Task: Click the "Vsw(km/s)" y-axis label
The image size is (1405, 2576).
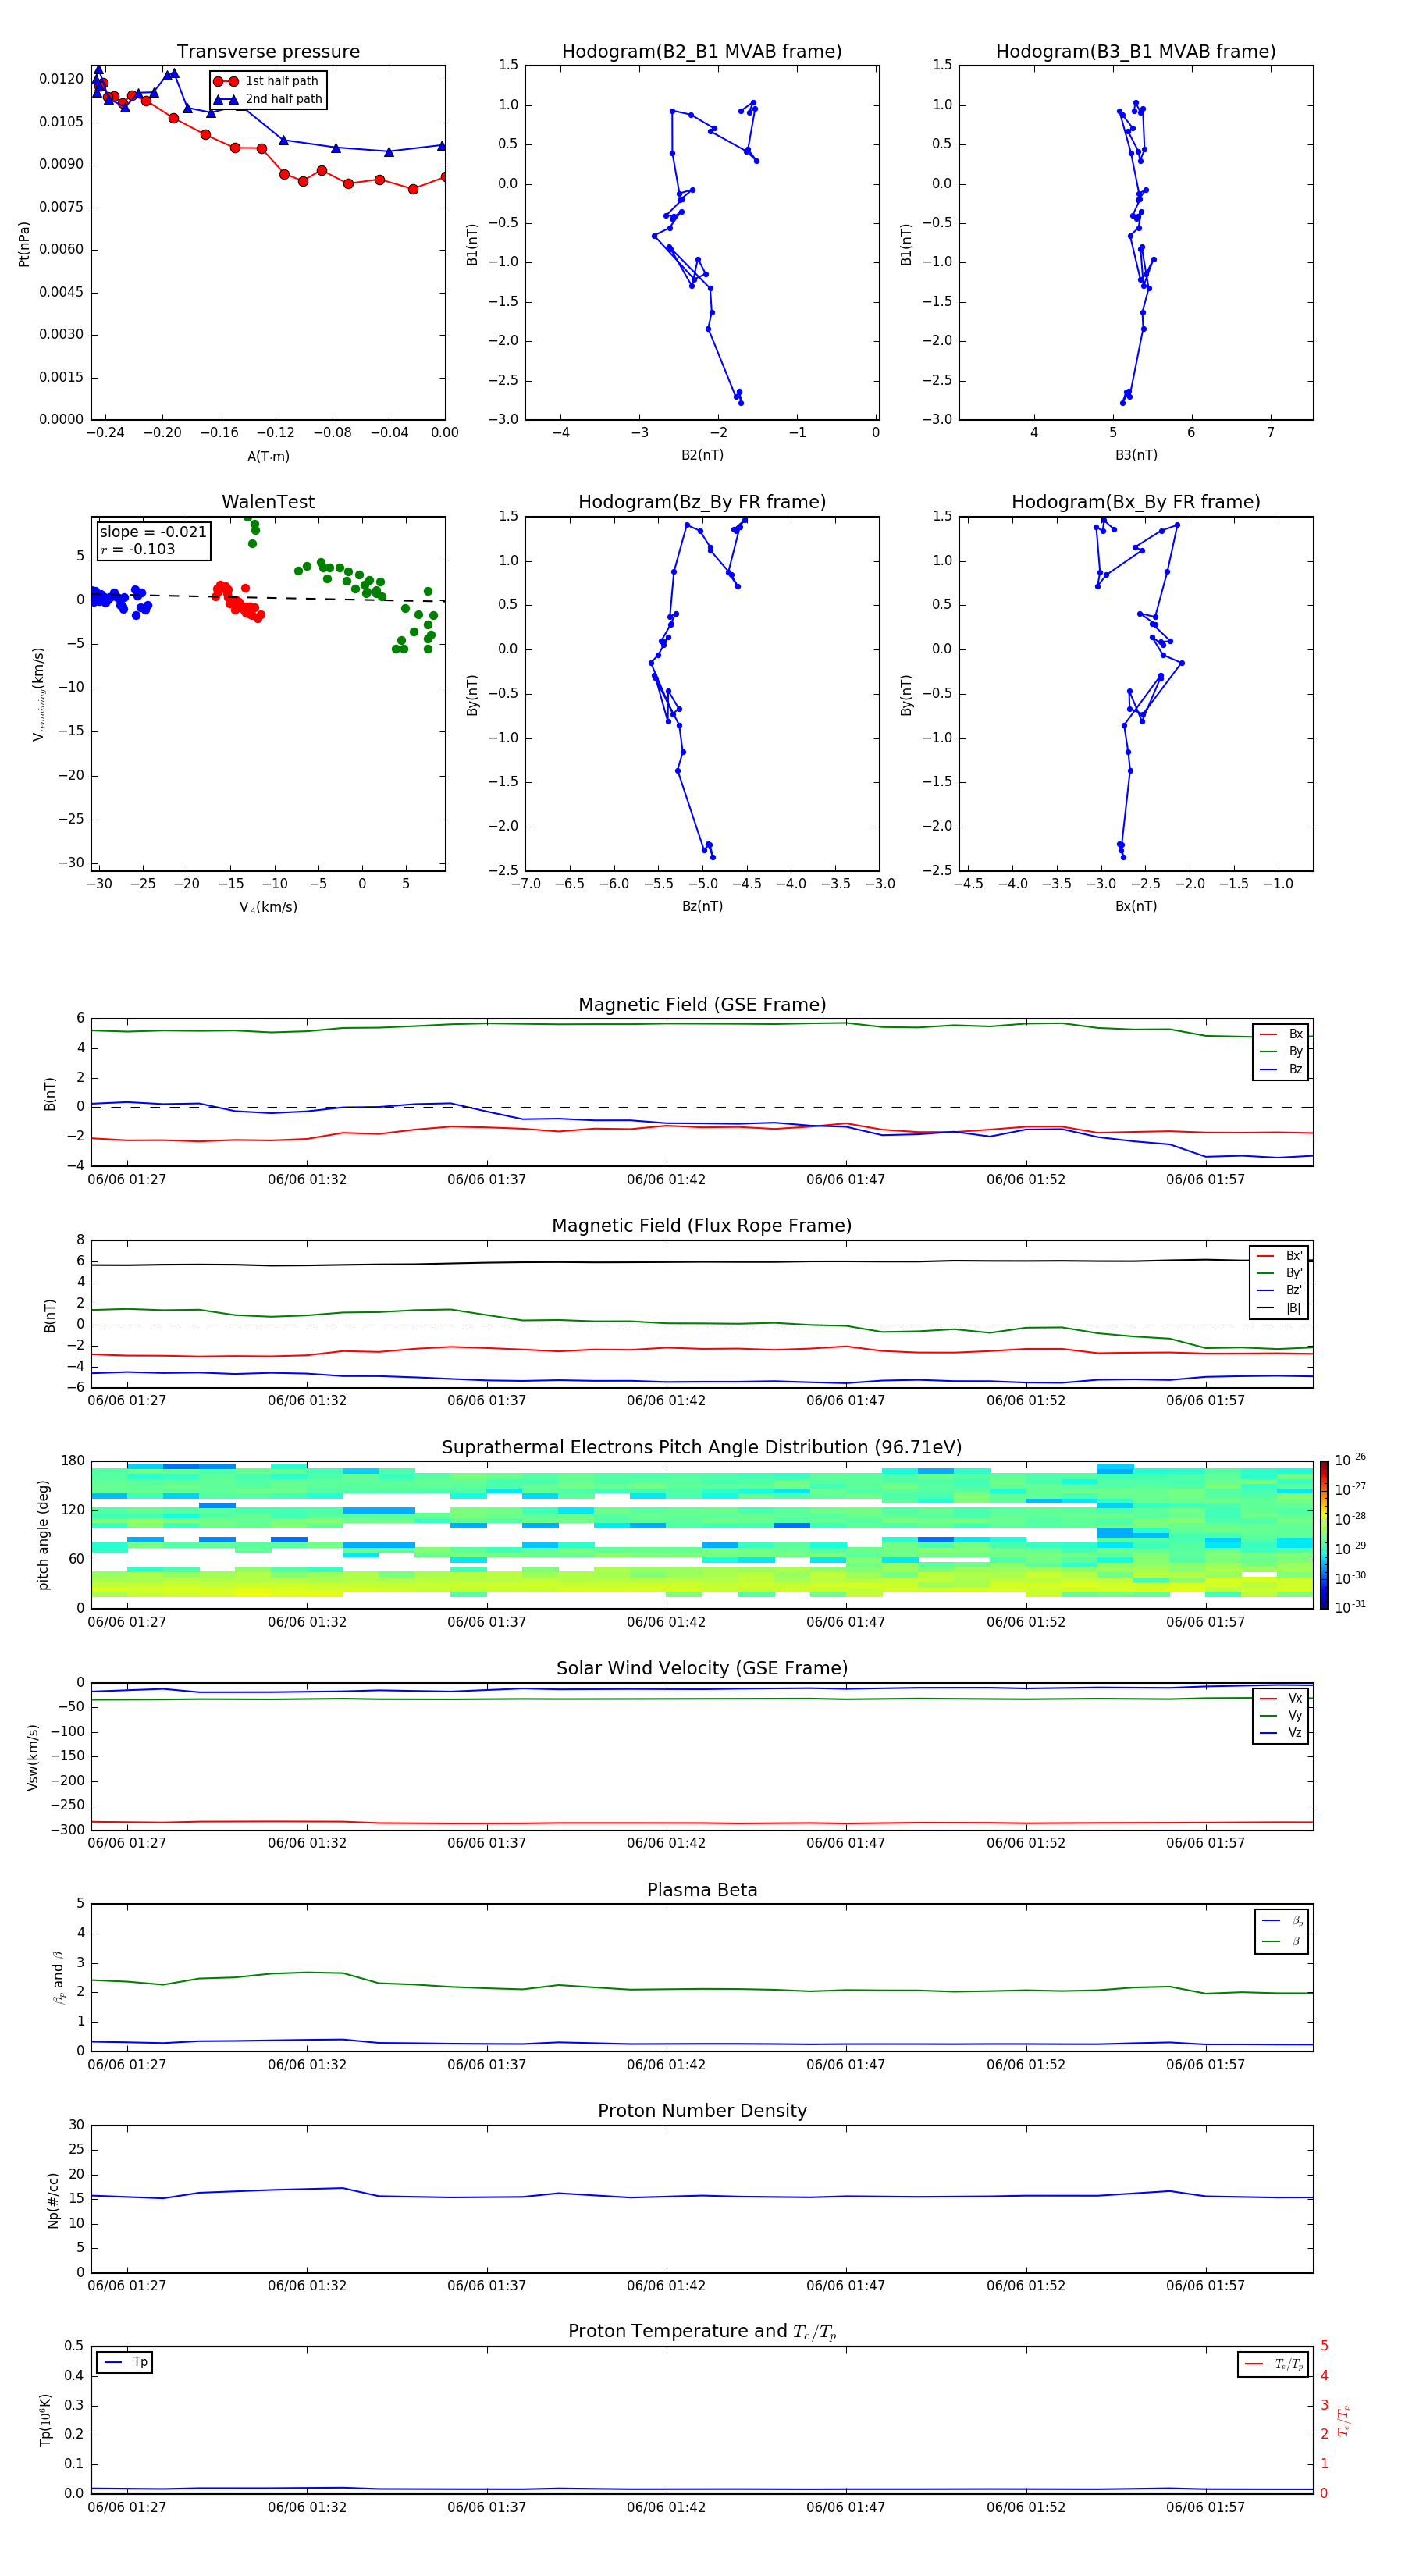Action: pyautogui.click(x=32, y=1757)
